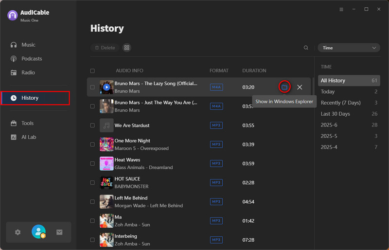The height and width of the screenshot is (250, 389).
Task: Click duration 07:28 of Interbeing
Action: tap(248, 240)
